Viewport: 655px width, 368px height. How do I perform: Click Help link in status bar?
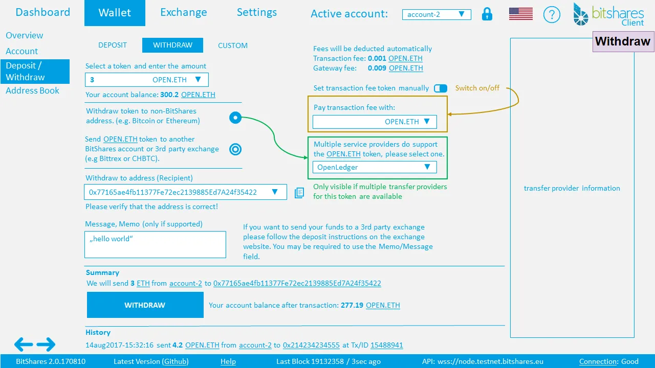(x=228, y=361)
